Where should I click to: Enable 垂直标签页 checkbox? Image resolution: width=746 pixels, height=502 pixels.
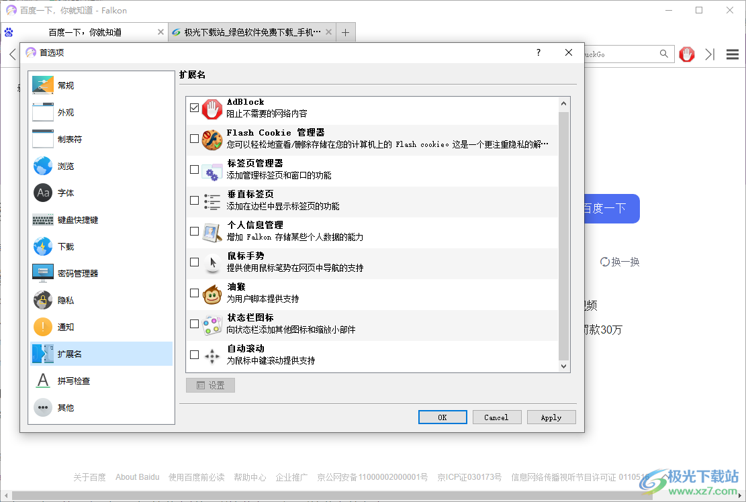(194, 200)
